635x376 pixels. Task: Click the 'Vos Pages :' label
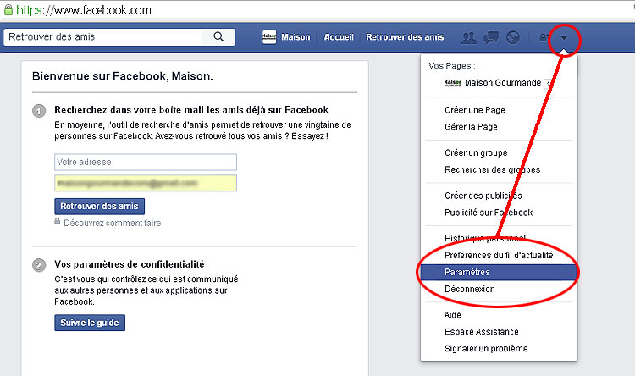pyautogui.click(x=452, y=66)
